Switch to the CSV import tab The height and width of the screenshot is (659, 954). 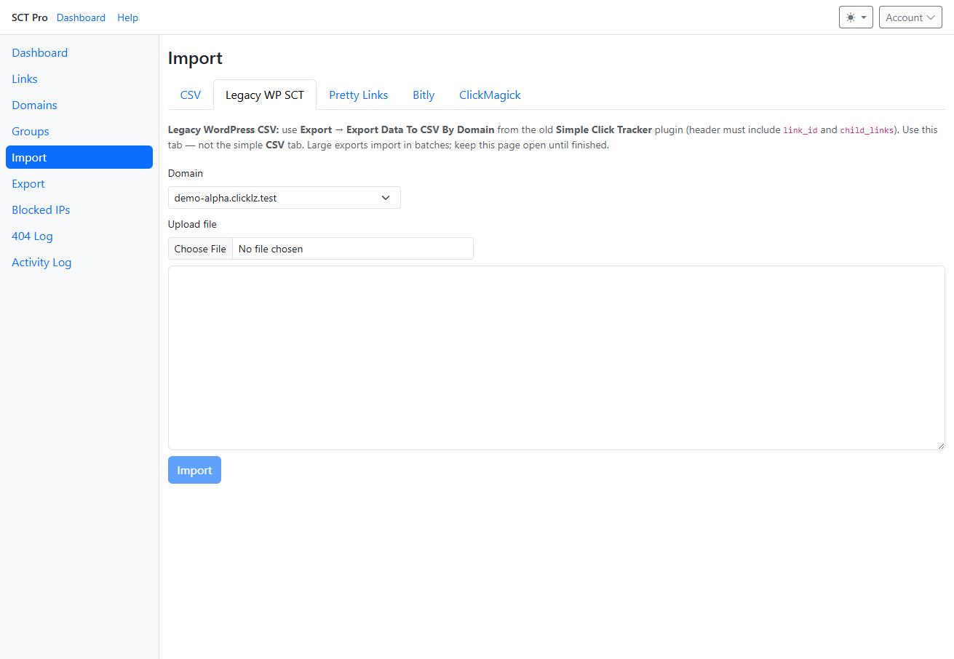pos(191,95)
